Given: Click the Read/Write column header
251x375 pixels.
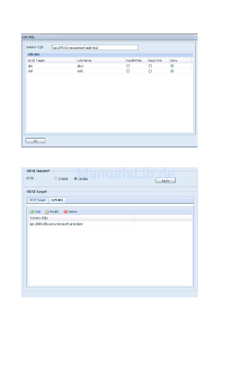Looking at the screenshot, I should tap(136, 61).
